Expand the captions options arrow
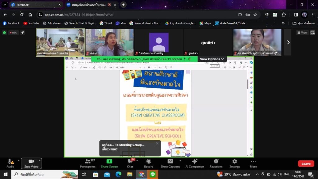The image size is (318, 179). [180, 161]
